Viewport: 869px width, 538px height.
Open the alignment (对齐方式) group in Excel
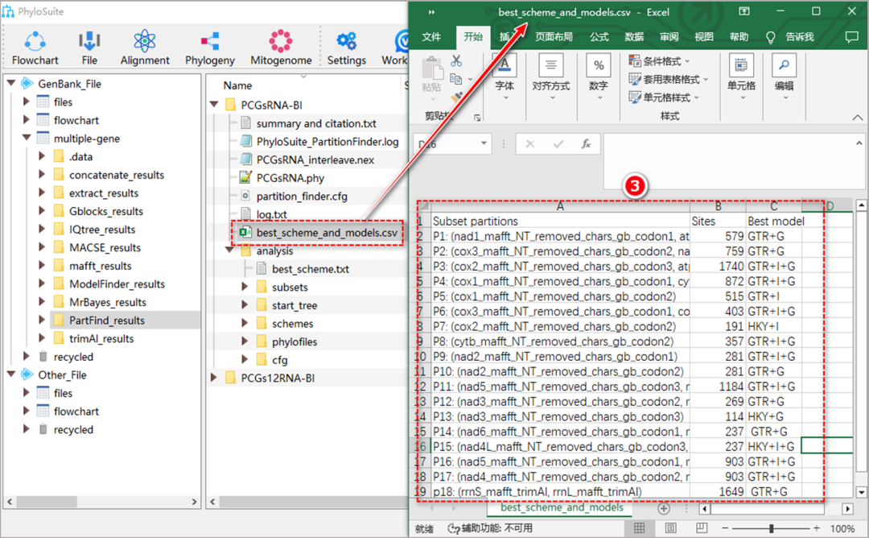550,76
